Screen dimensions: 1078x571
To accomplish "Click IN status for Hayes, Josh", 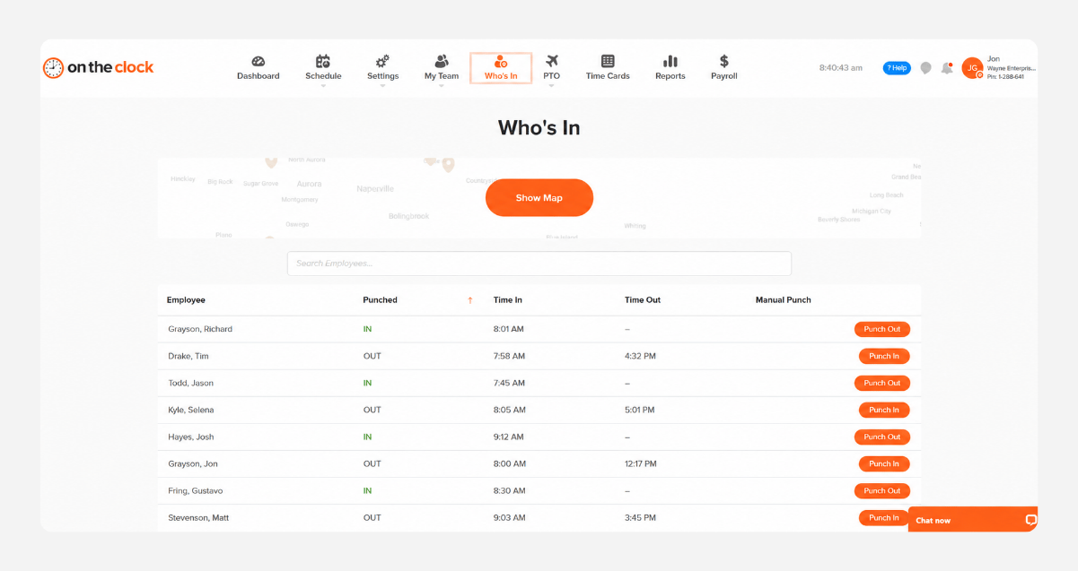I will [367, 437].
